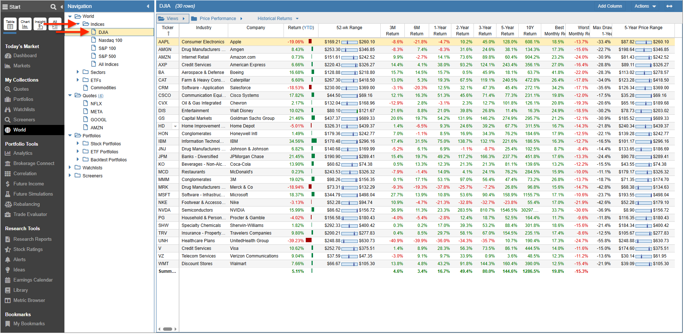
Task: Expand the Watchlists folder in Navigation
Action: point(70,168)
